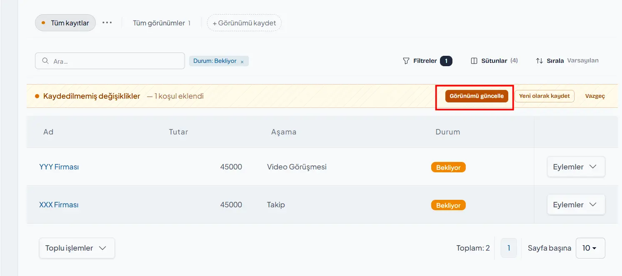Viewport: 622px width, 276px height.
Task: Click the 45000 amount in XXX Firması row
Action: click(231, 205)
